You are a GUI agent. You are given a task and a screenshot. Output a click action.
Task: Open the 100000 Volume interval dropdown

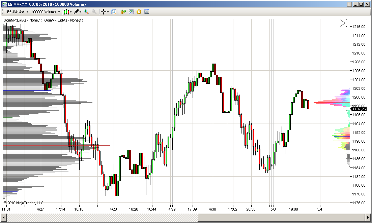[45, 12]
